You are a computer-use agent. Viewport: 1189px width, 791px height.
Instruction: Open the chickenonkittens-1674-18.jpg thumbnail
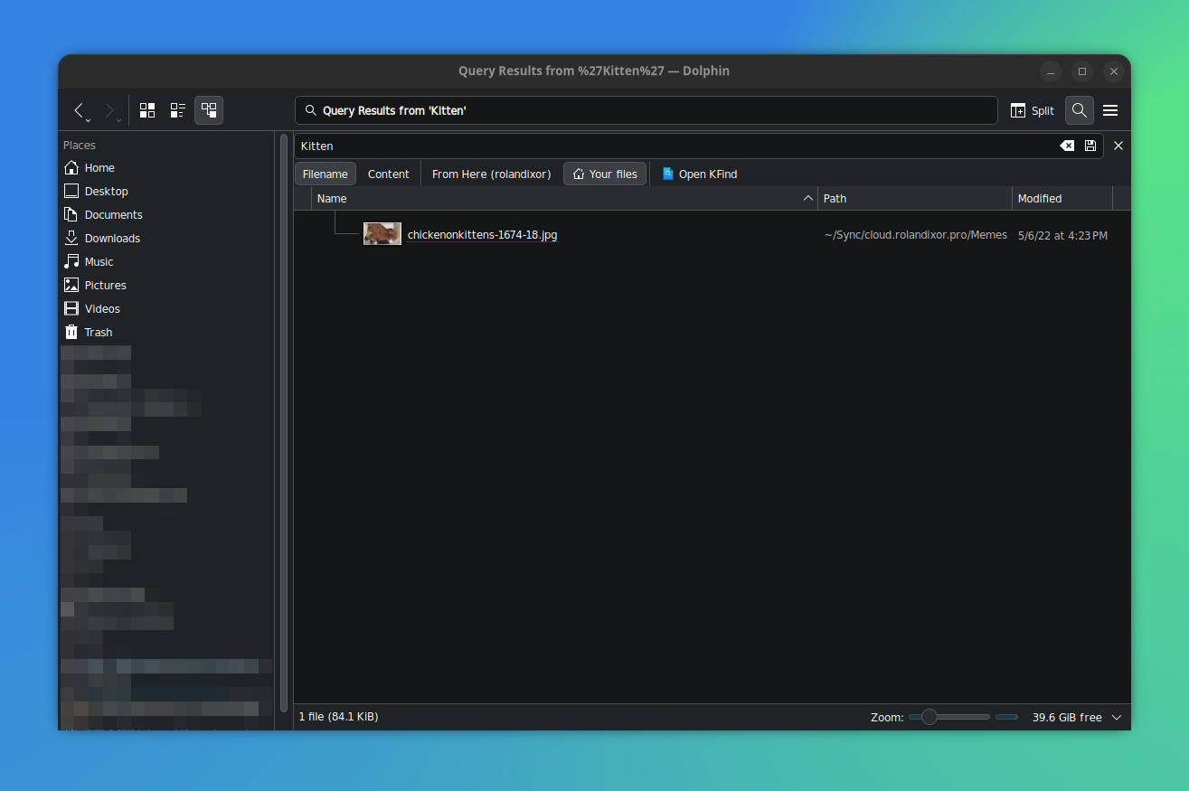[x=382, y=232]
